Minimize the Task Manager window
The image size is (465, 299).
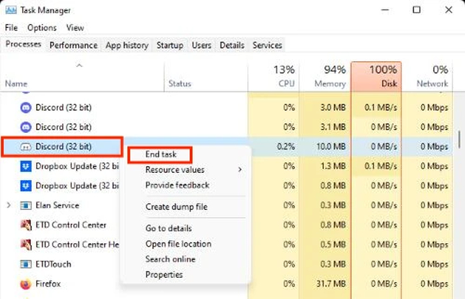385,10
